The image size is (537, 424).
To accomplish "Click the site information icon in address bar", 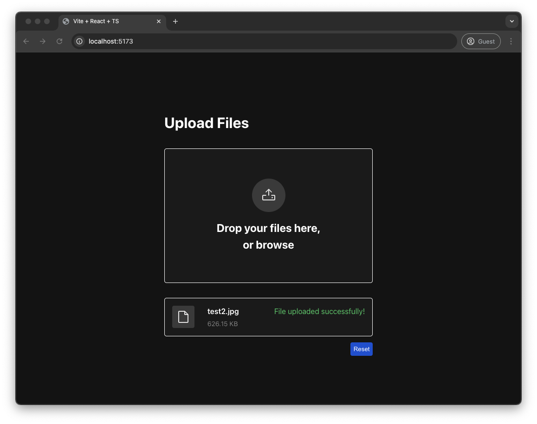I will click(x=79, y=41).
